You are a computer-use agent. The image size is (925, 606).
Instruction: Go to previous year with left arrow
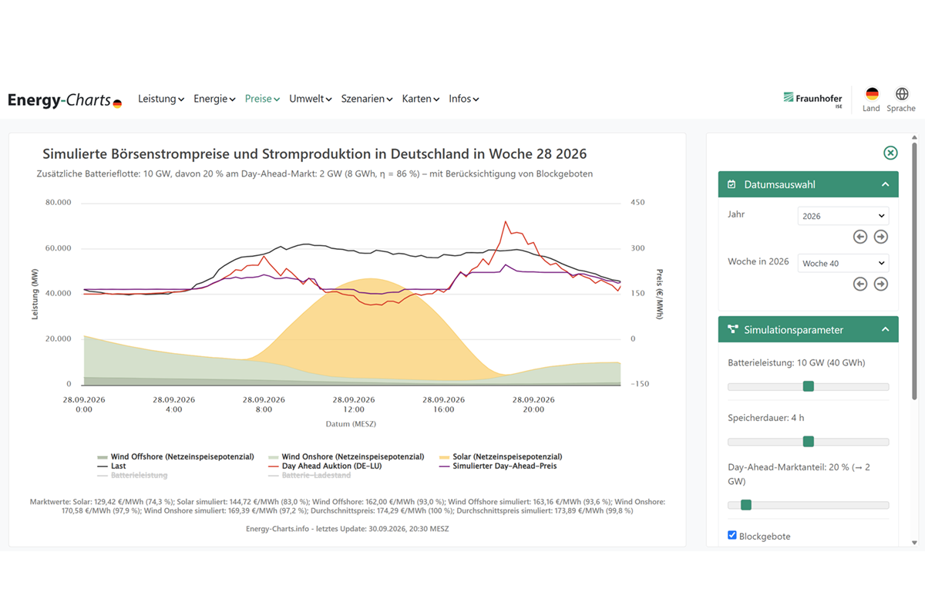tap(860, 237)
